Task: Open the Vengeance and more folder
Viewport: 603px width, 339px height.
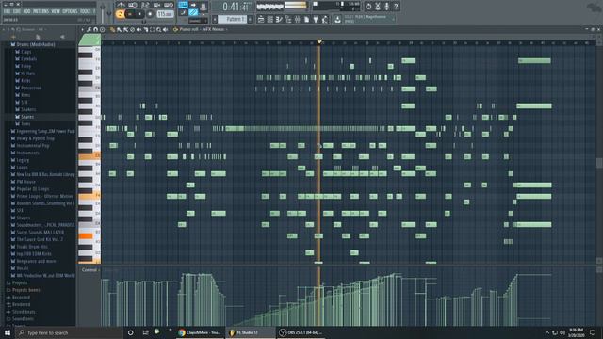Action: point(36,262)
